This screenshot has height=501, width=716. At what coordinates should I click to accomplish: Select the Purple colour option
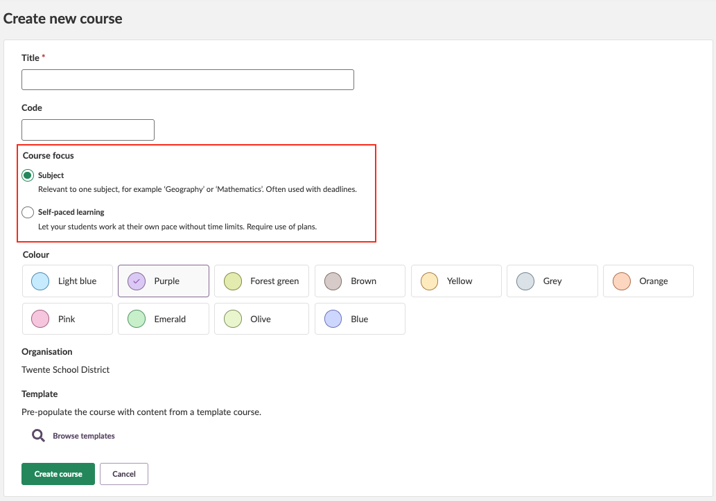pyautogui.click(x=164, y=281)
